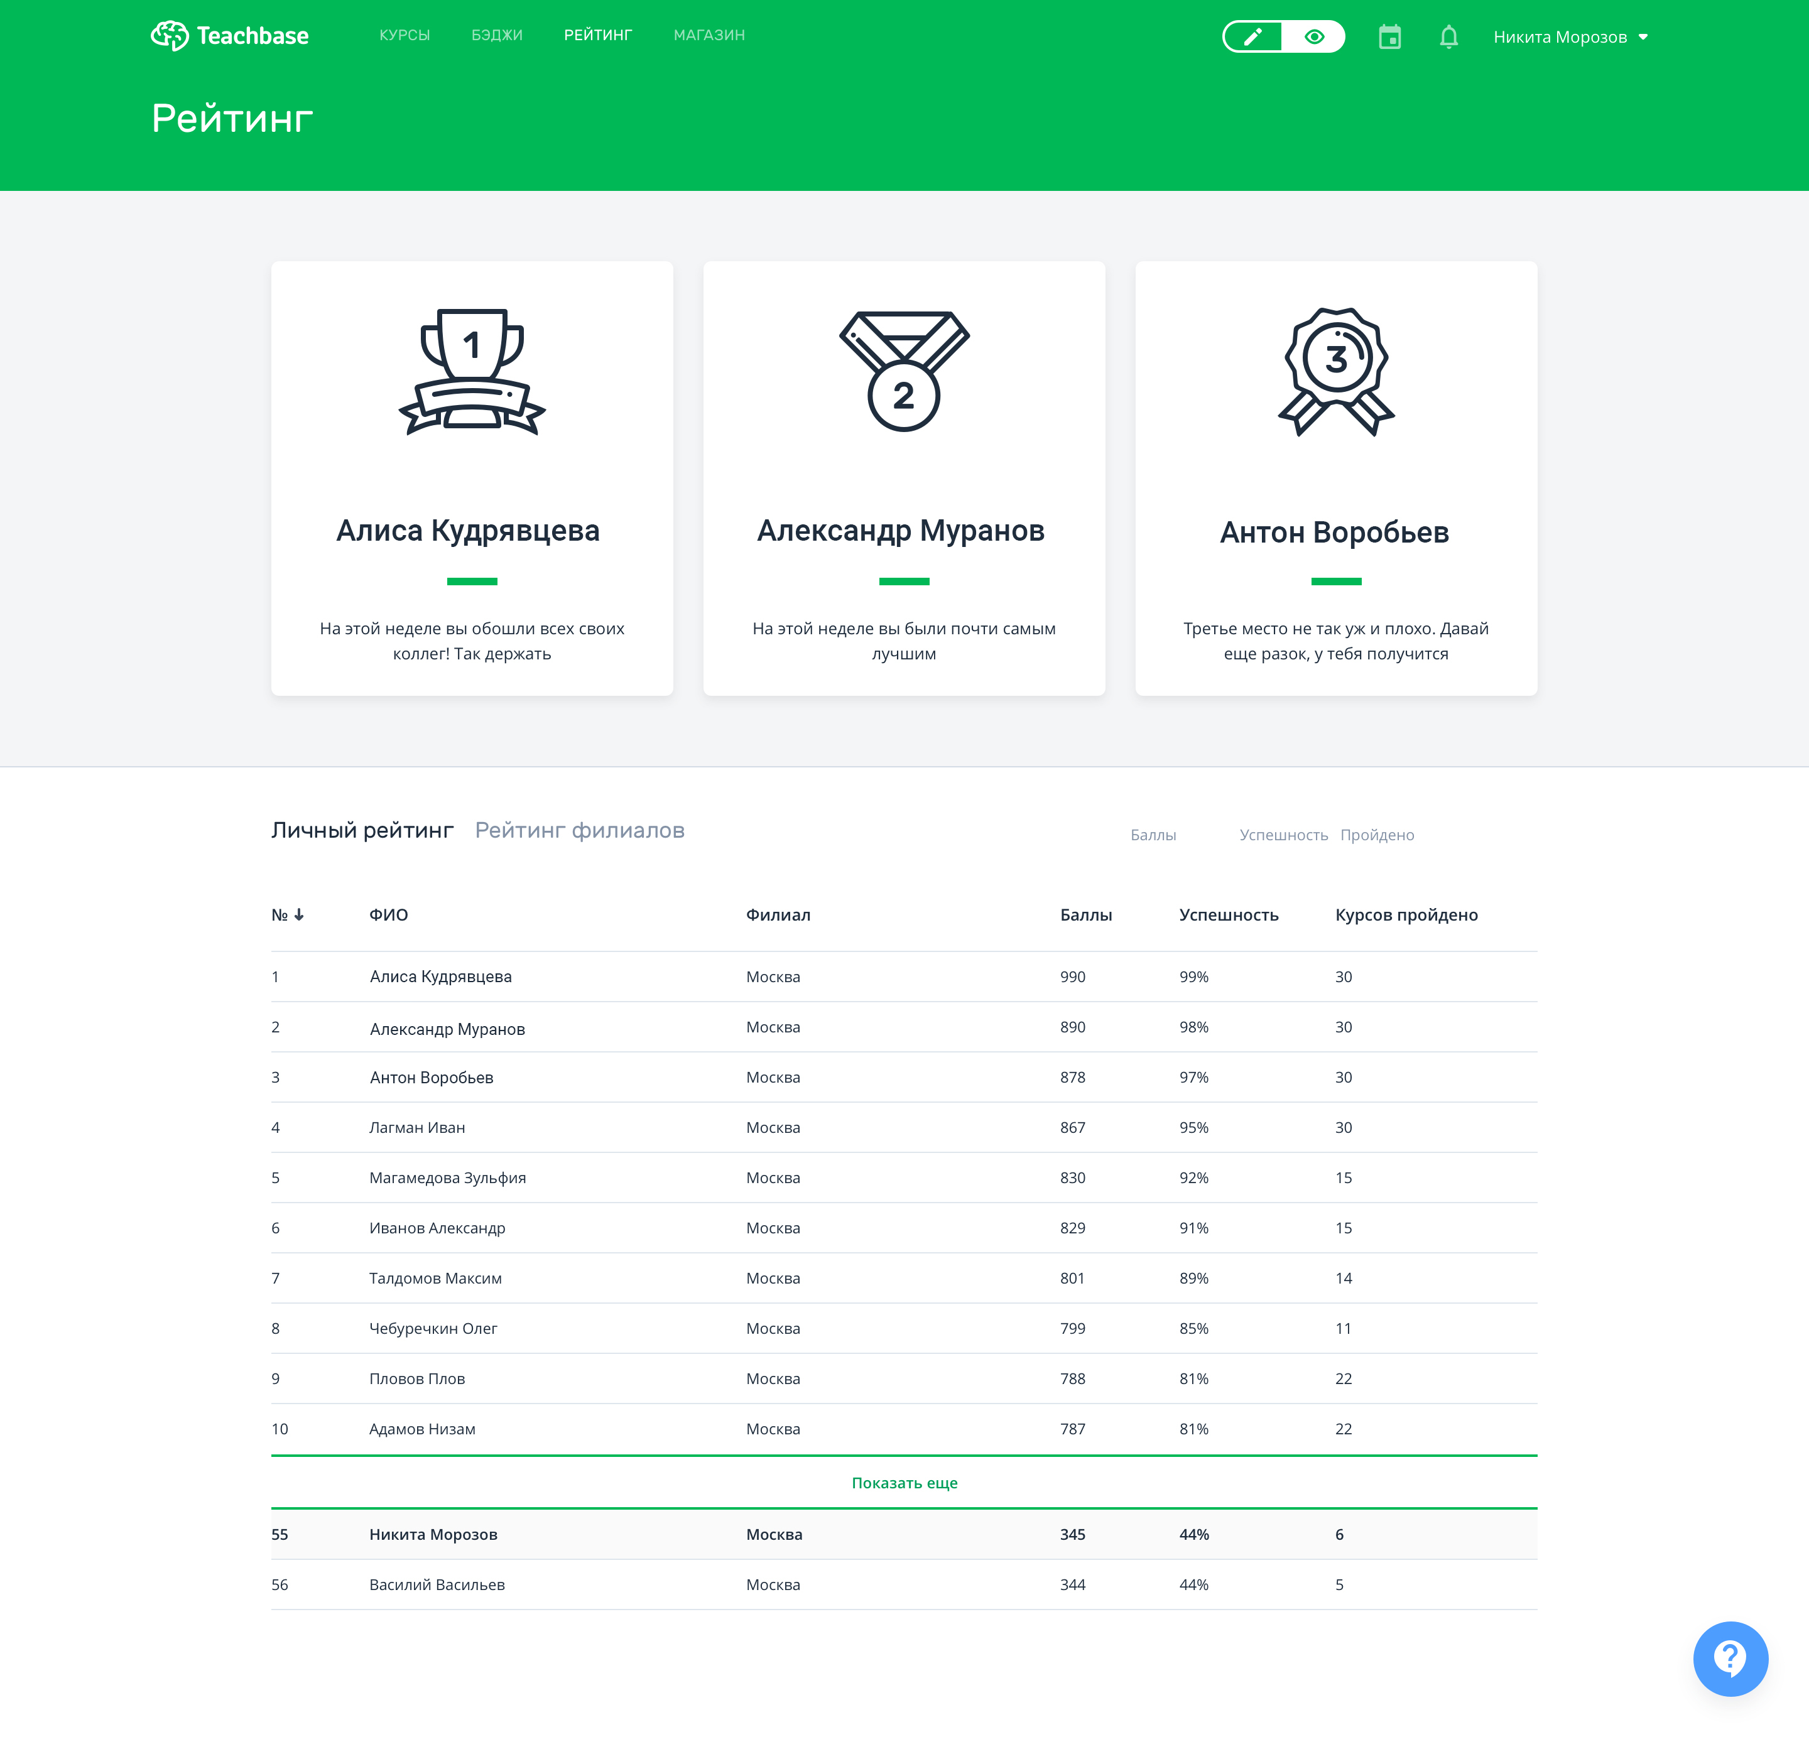Open the БЭДЖИ page

497,35
